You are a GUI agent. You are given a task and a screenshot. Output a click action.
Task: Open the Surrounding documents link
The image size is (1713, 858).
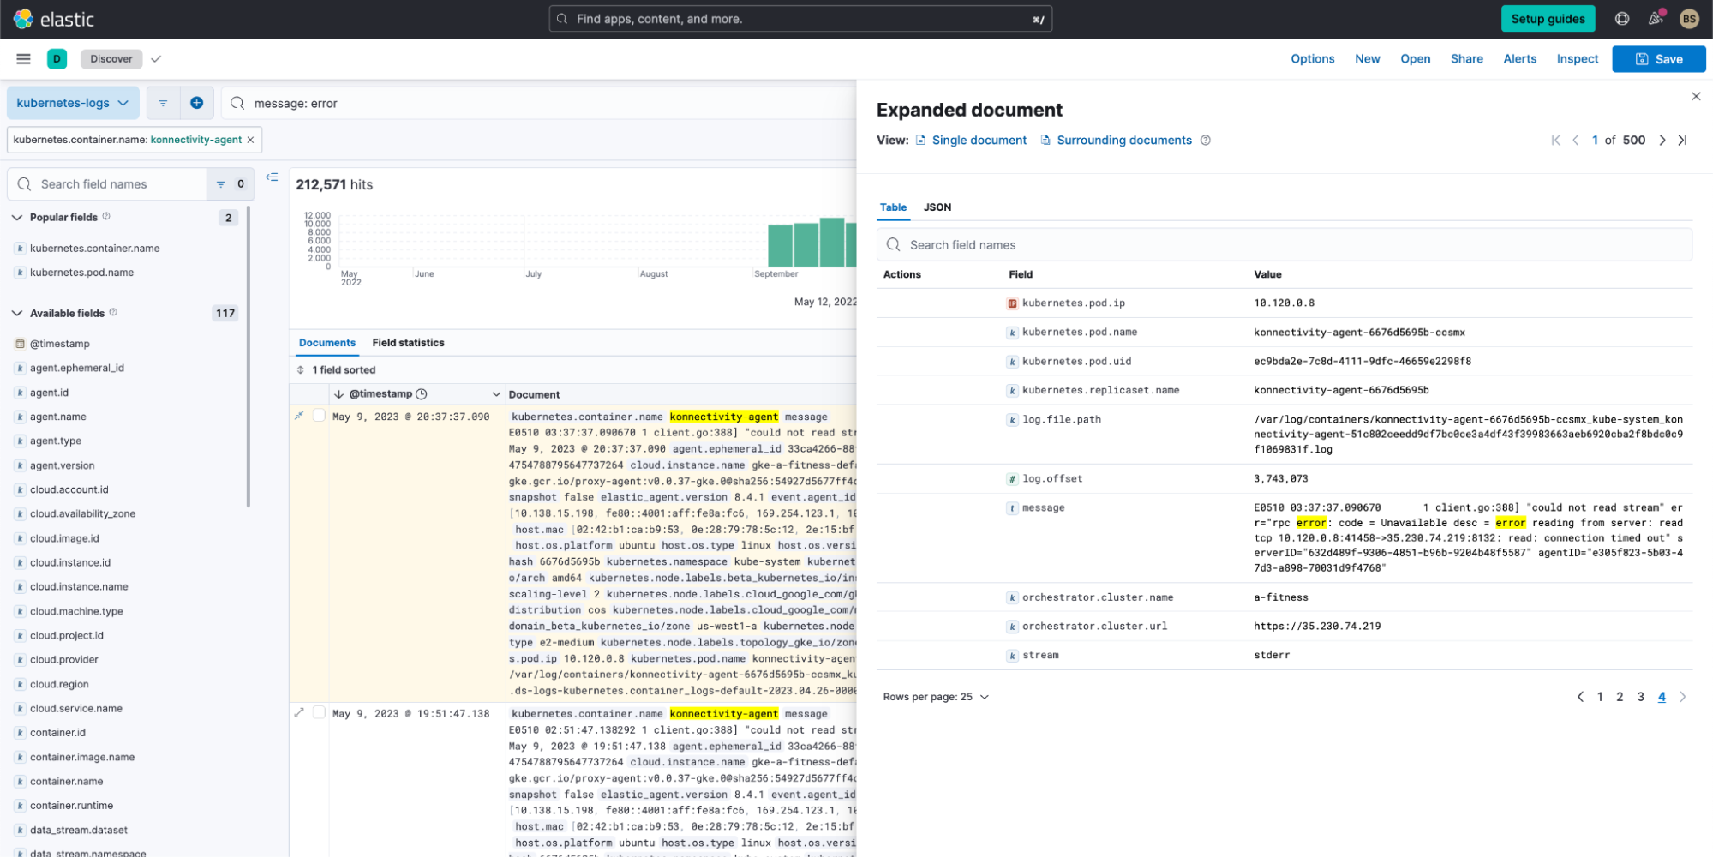(1123, 141)
